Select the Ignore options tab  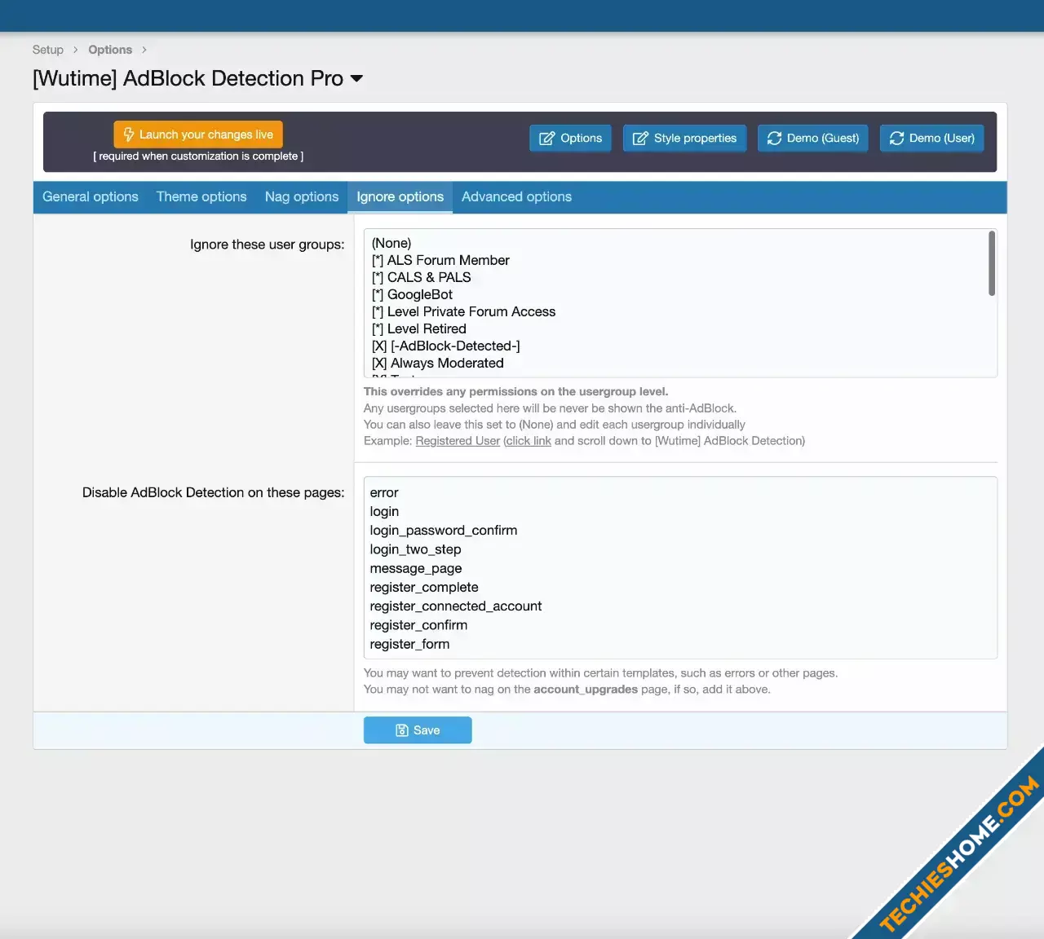coord(400,197)
